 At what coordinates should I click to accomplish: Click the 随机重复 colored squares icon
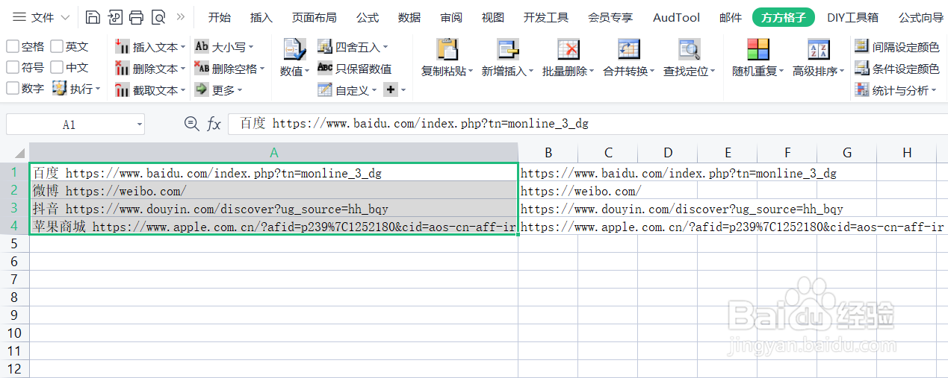758,49
